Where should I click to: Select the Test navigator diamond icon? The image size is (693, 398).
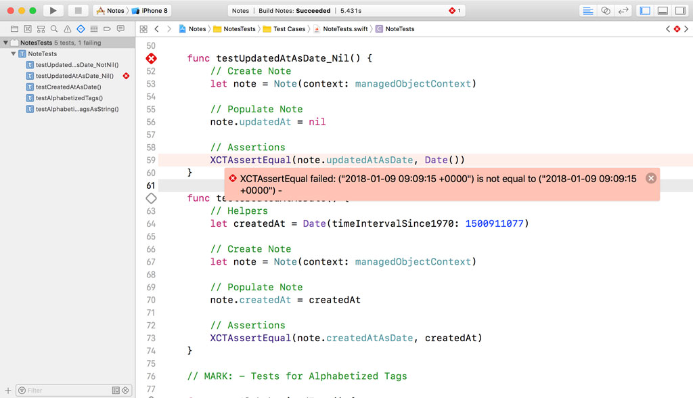(x=81, y=28)
